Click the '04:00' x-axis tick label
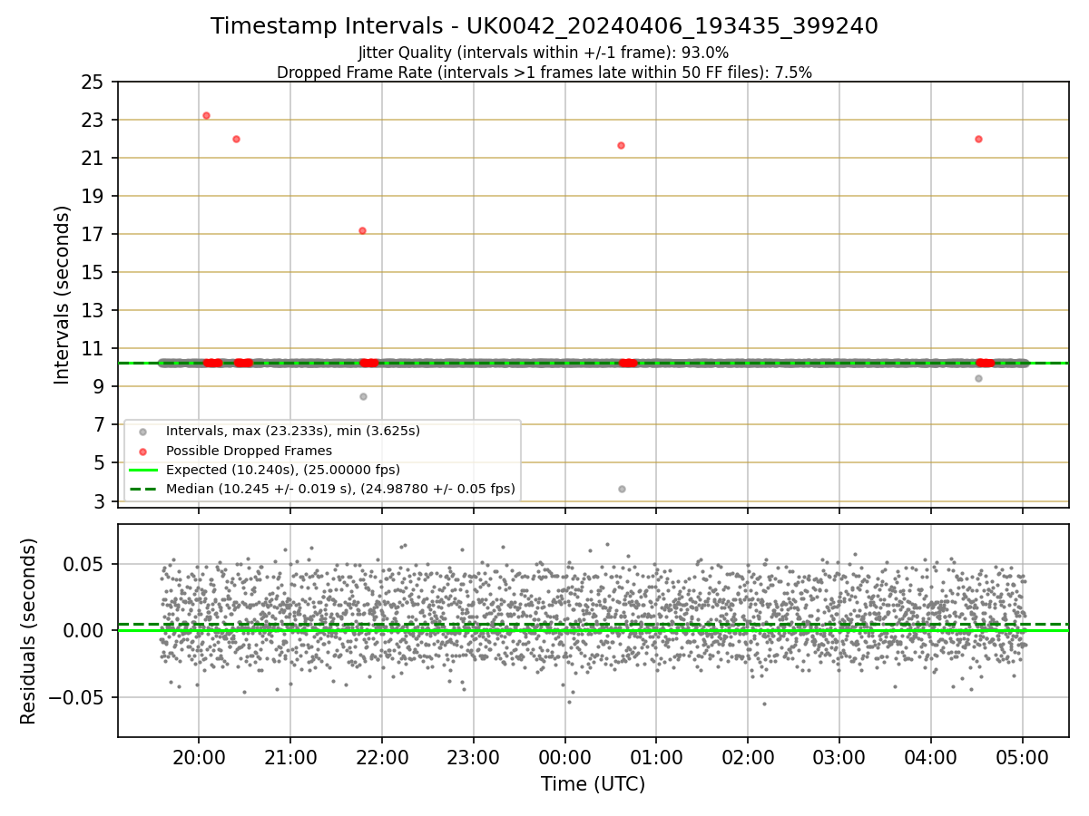Image resolution: width=1089 pixels, height=816 pixels. tap(932, 756)
